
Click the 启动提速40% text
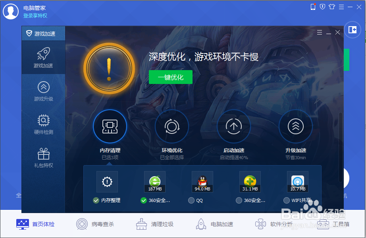point(234,158)
